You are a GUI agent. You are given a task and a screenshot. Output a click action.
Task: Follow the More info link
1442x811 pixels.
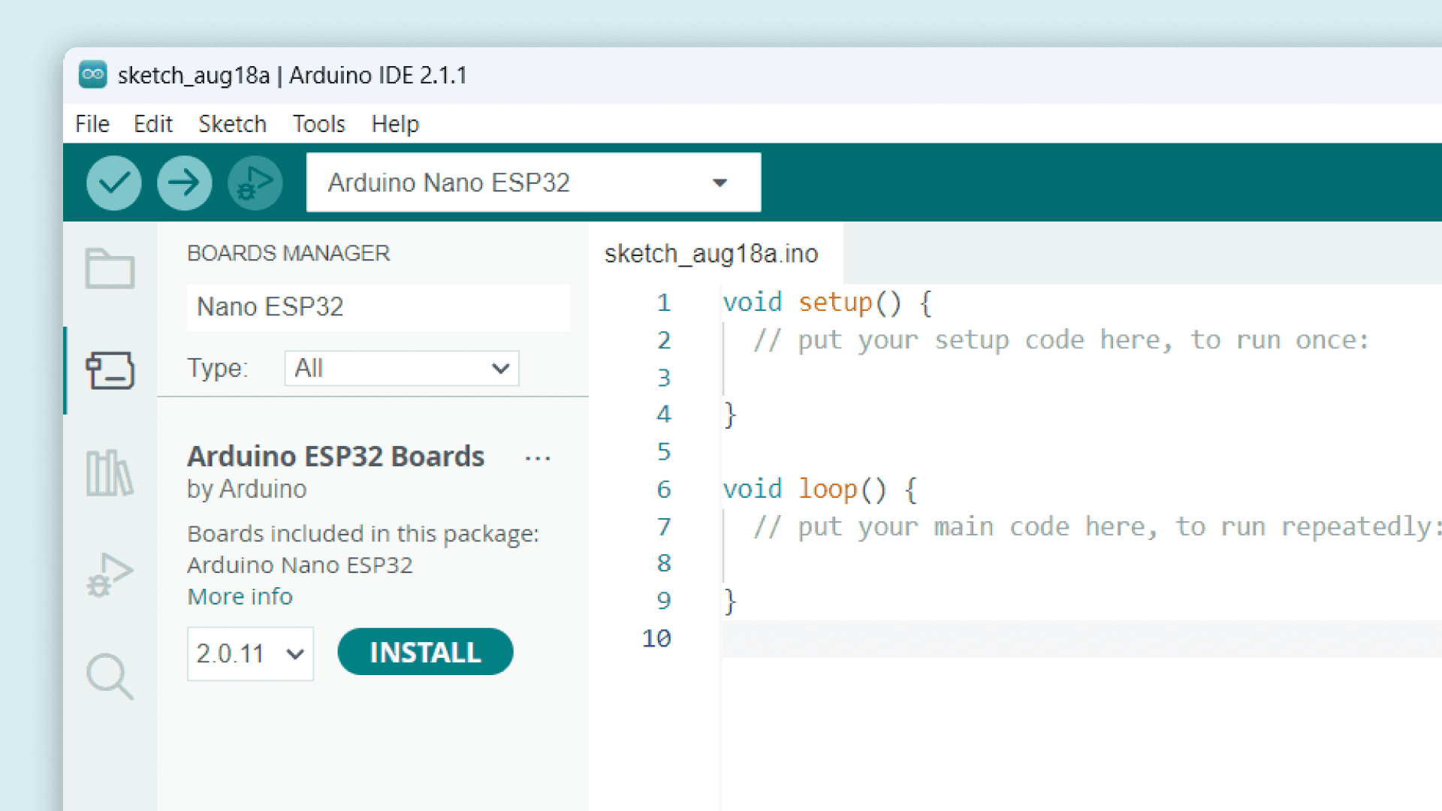pos(240,596)
